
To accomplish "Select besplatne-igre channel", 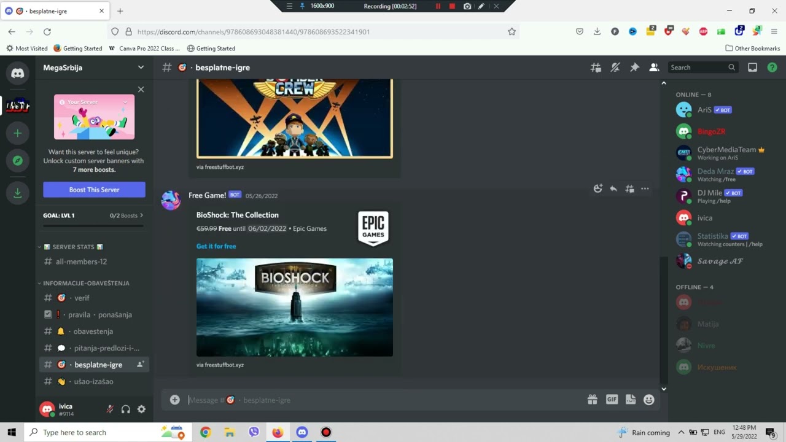I will (94, 365).
